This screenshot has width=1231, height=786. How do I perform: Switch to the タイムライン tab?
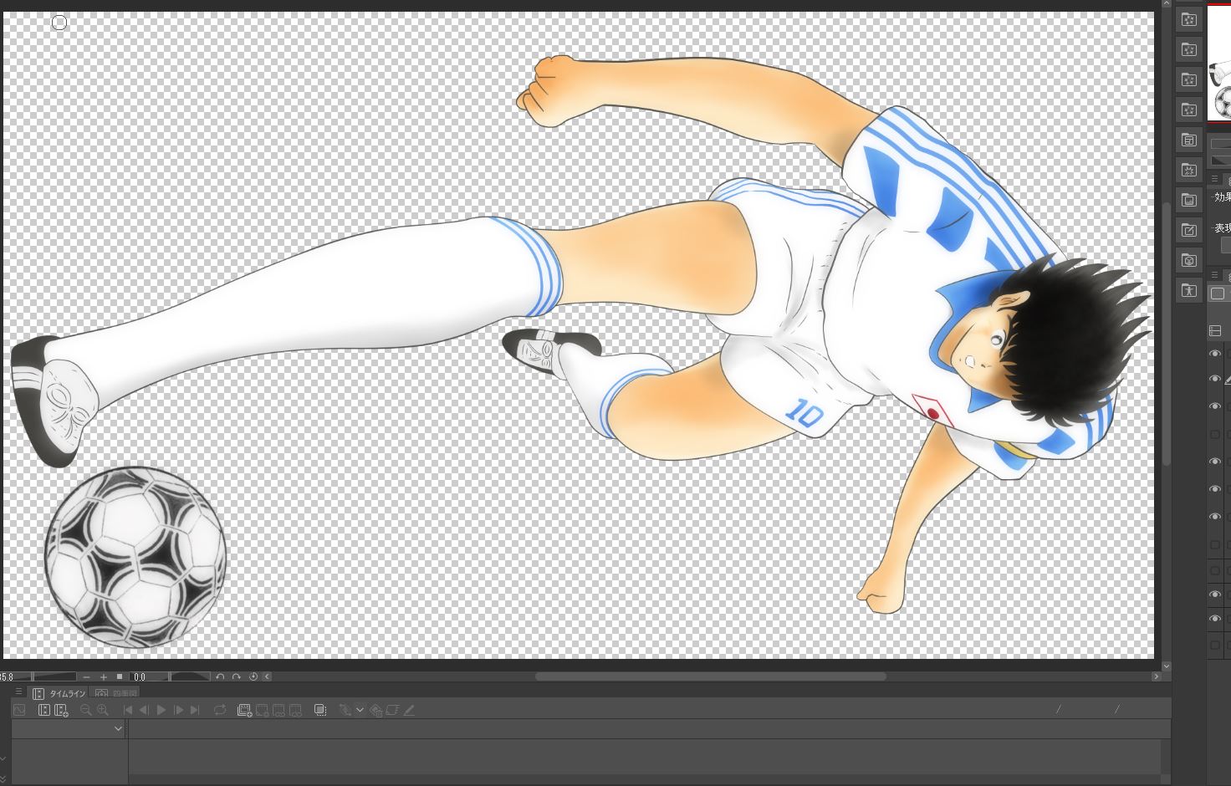pyautogui.click(x=59, y=693)
